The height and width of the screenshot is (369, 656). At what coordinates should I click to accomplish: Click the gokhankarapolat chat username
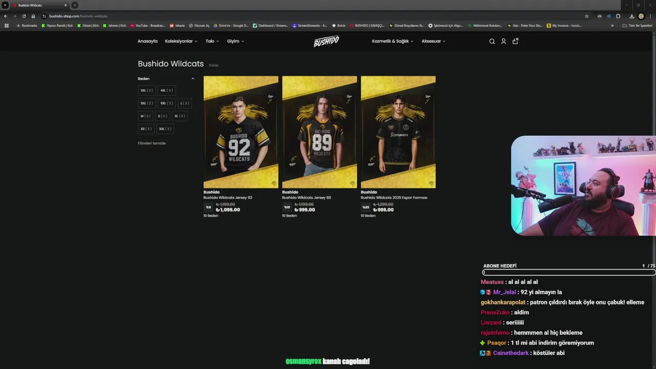(503, 302)
